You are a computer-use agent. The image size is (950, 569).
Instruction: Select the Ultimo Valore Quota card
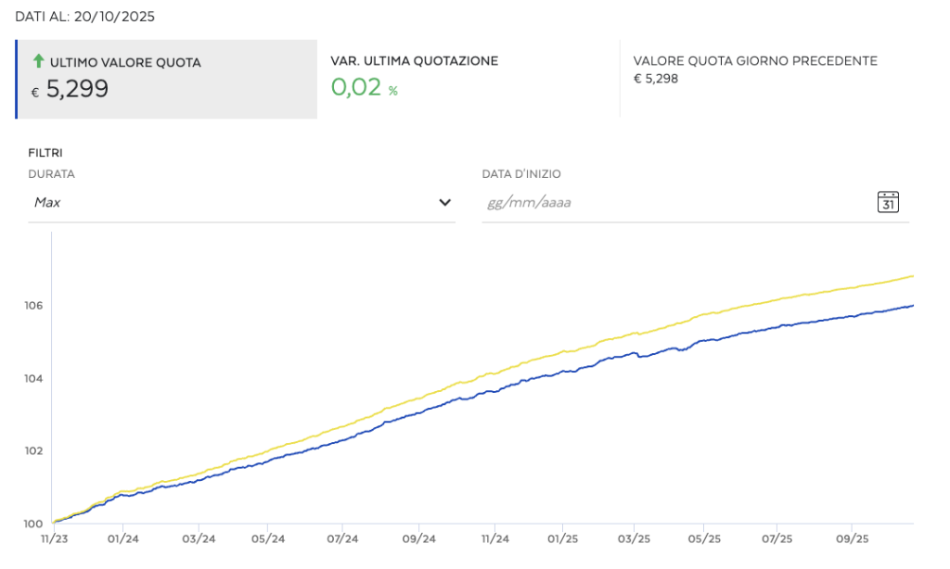pos(167,79)
